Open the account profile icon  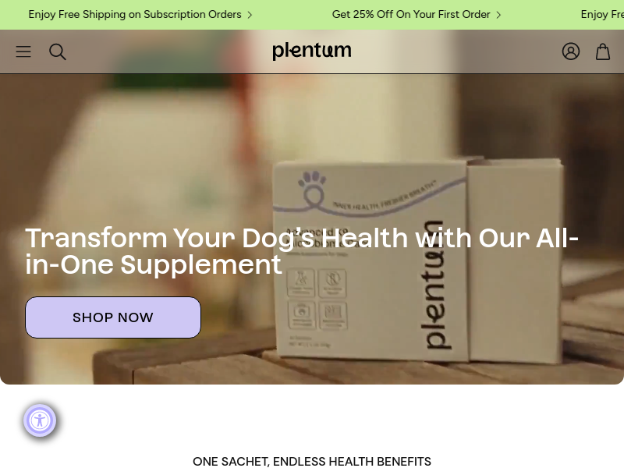click(571, 51)
